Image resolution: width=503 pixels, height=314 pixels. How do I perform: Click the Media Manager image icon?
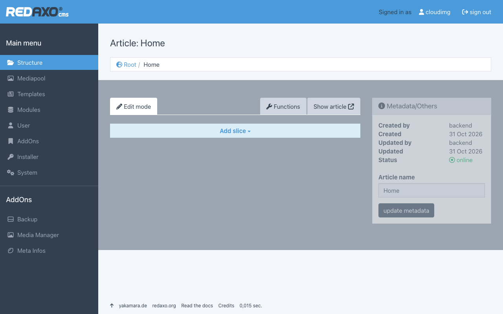(x=11, y=235)
